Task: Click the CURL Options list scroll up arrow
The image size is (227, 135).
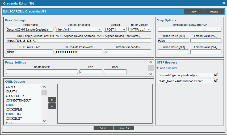Action: click(x=44, y=87)
